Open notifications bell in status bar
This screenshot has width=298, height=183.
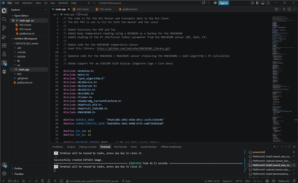[294, 181]
